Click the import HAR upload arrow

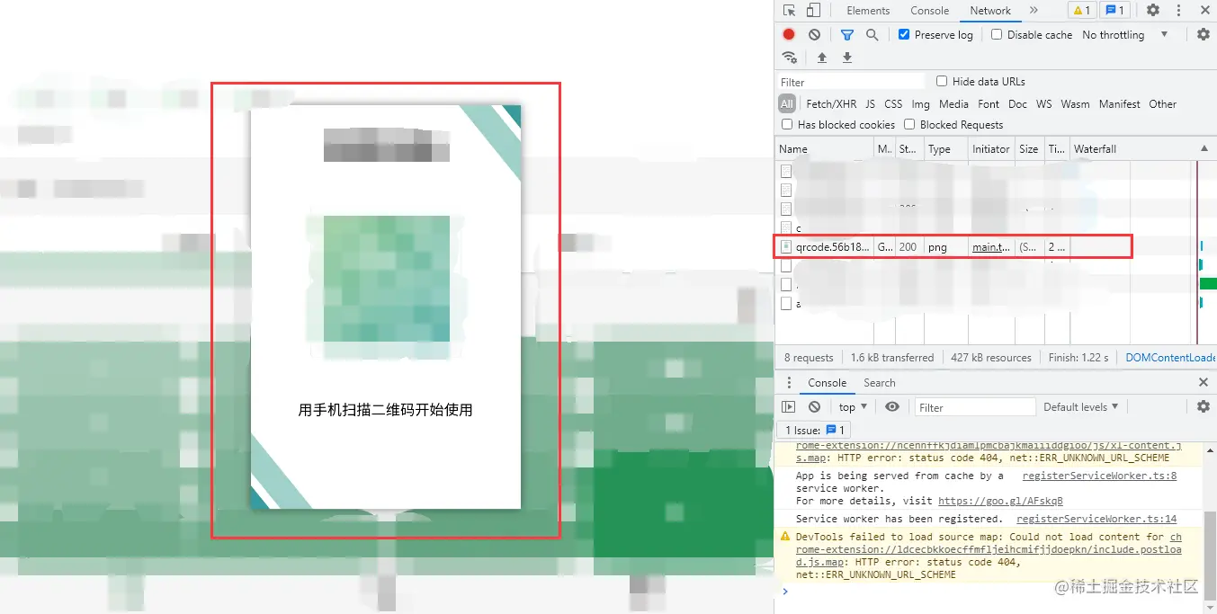point(821,58)
